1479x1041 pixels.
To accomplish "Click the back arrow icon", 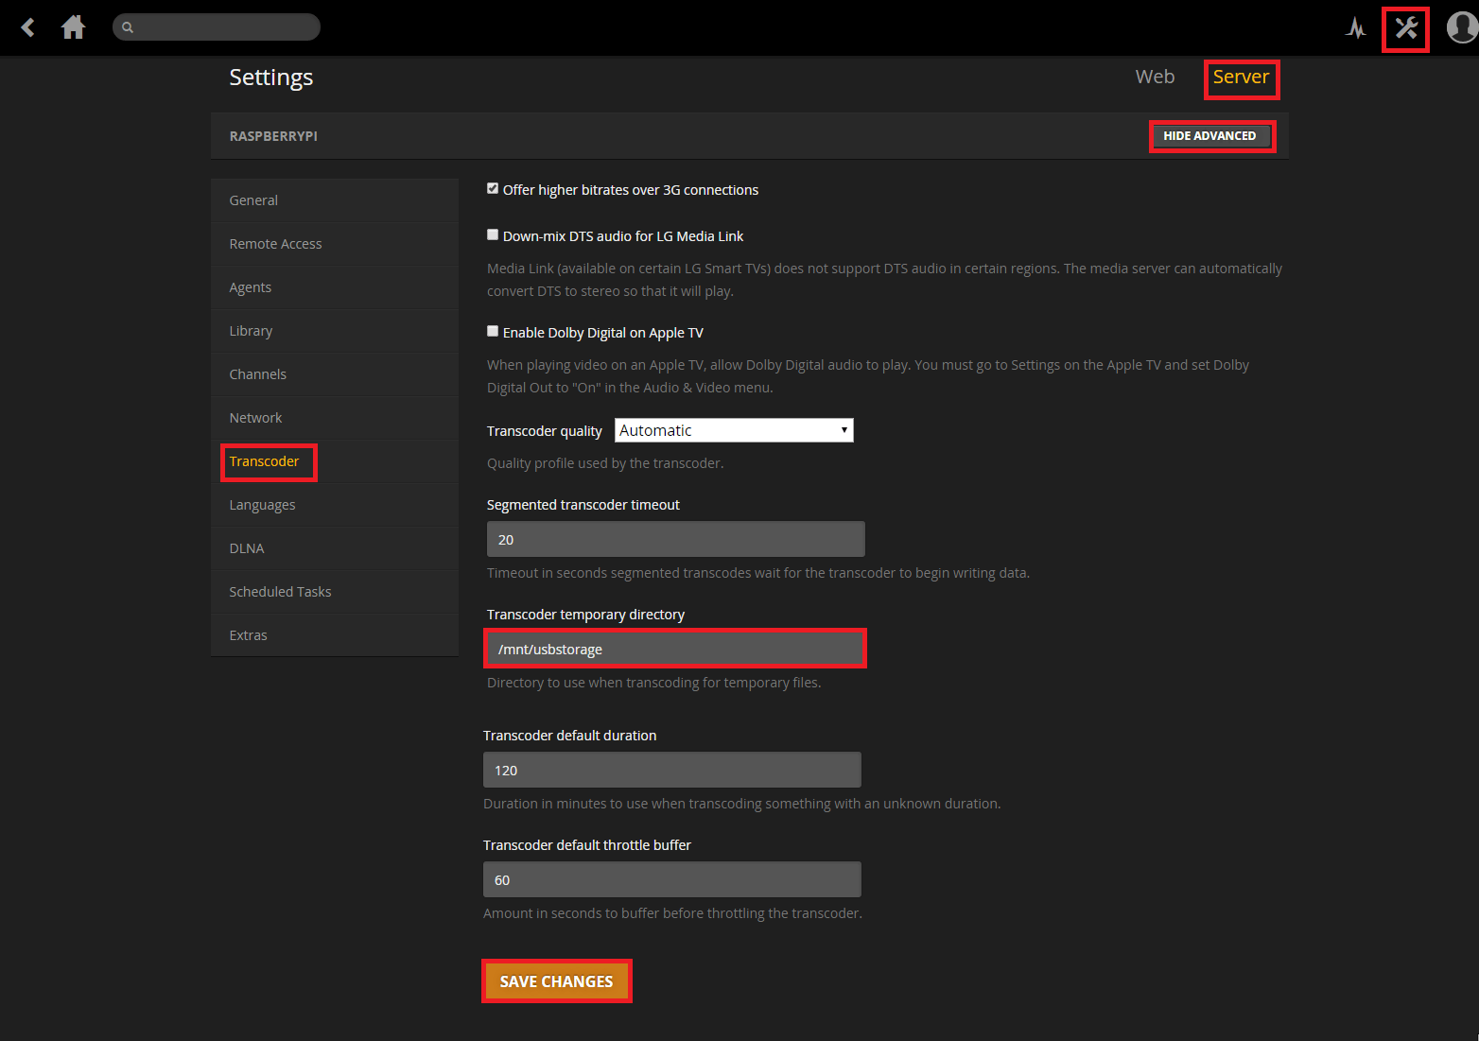I will pos(28,27).
